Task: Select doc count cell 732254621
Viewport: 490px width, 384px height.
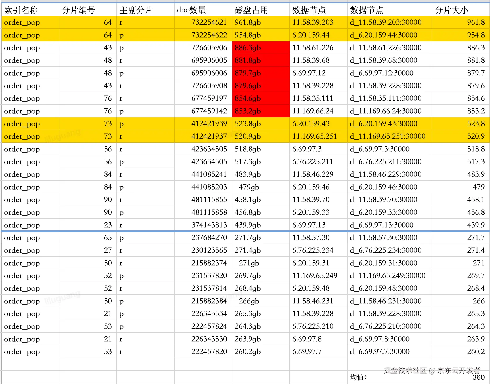Action: [x=203, y=22]
